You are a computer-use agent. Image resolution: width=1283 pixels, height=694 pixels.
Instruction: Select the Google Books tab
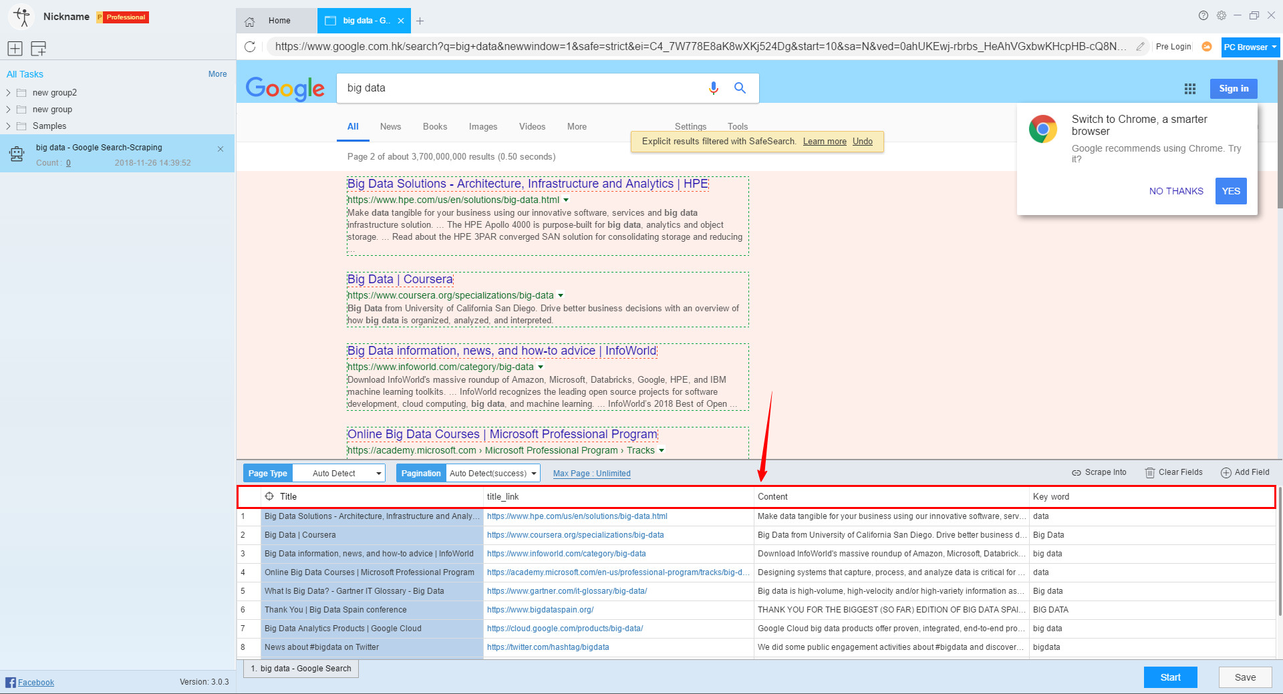coord(435,127)
